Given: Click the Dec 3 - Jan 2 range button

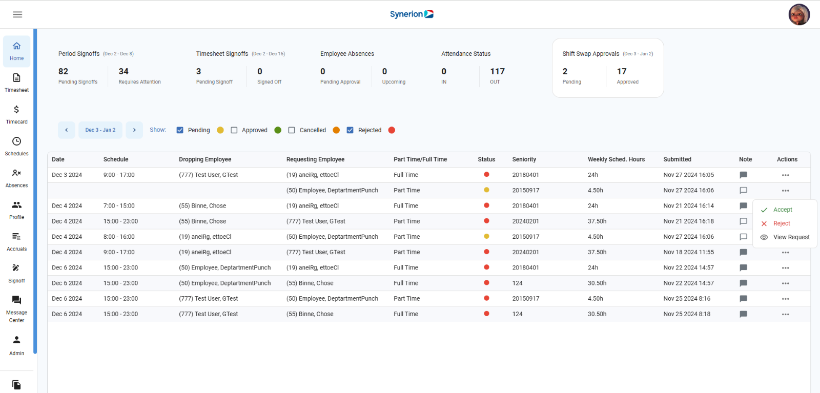Looking at the screenshot, I should click(x=100, y=130).
